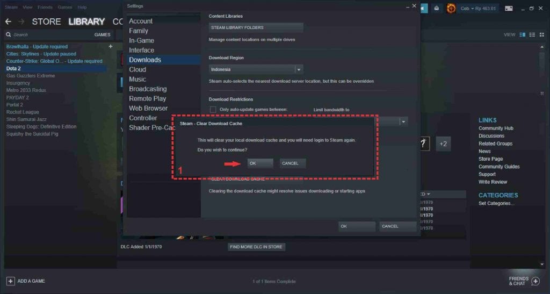The image size is (550, 294).
Task: Open the Games menu
Action: coord(65,7)
